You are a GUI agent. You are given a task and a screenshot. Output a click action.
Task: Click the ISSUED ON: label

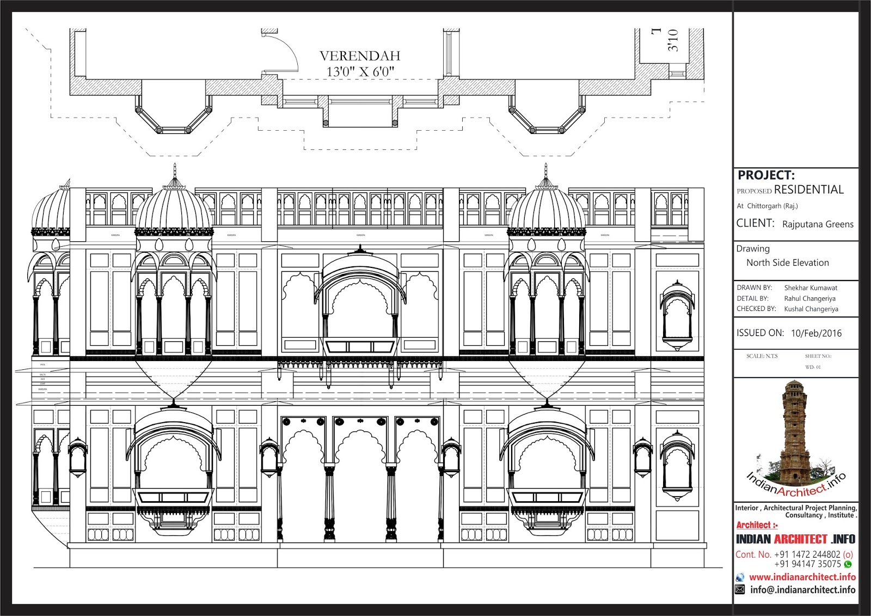click(x=760, y=333)
